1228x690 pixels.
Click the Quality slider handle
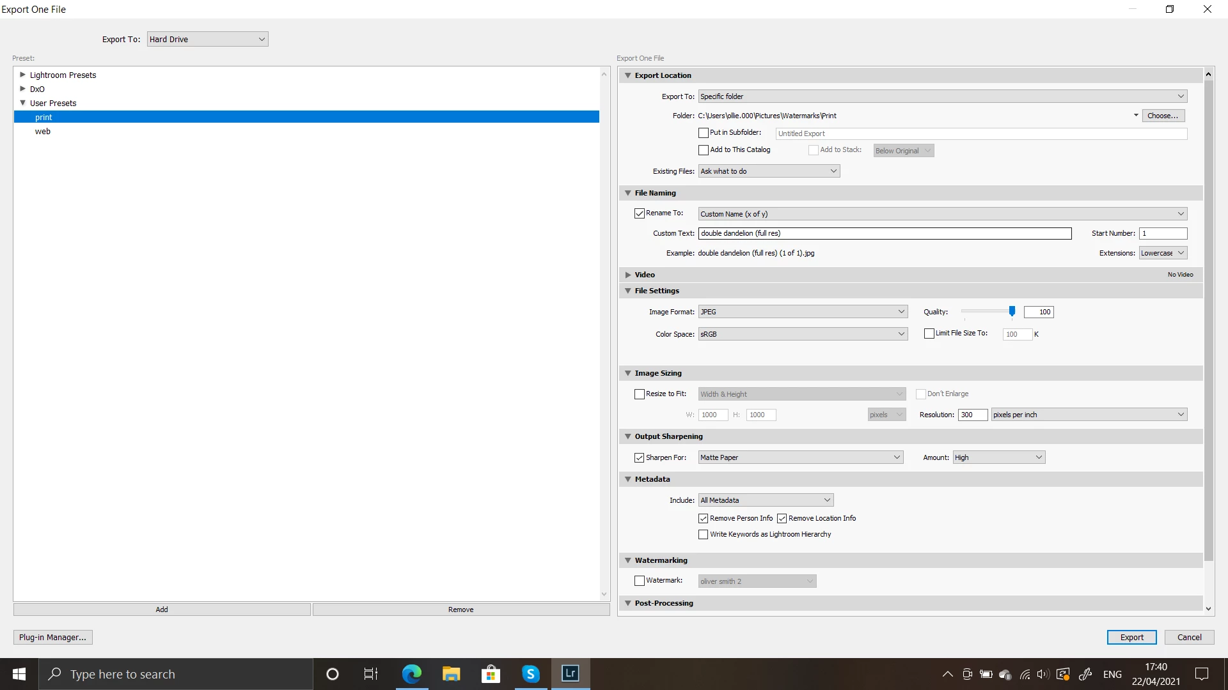tap(1012, 311)
